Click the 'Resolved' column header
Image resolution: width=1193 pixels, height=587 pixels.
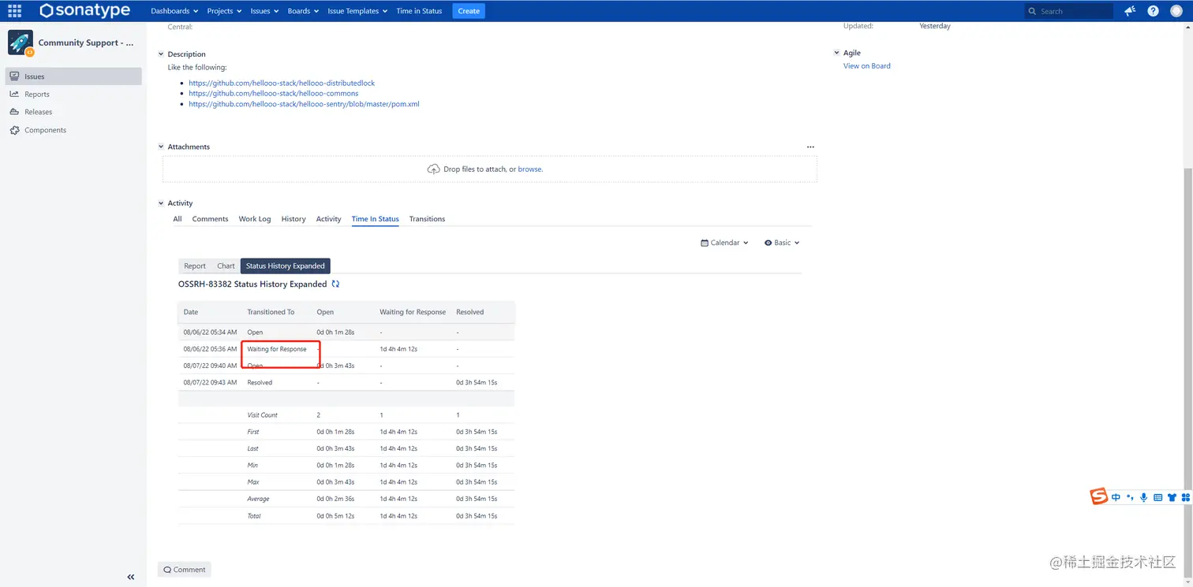tap(470, 312)
